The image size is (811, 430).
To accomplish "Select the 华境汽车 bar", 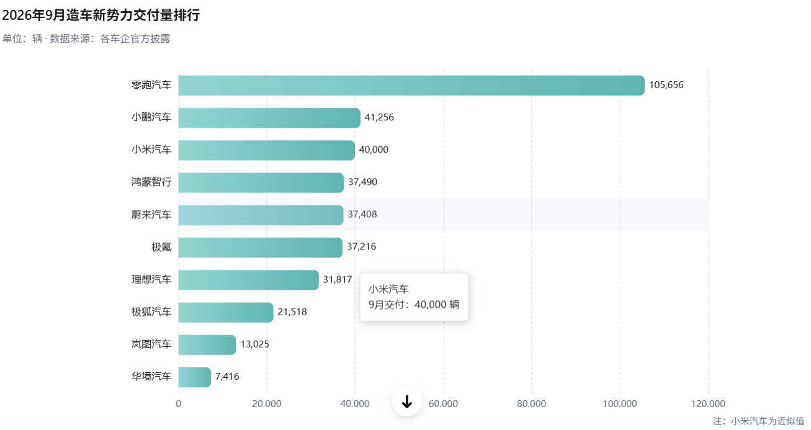I will (195, 377).
